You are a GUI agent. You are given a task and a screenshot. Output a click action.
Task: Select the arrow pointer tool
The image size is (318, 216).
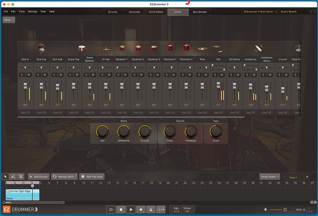[x=5, y=176]
